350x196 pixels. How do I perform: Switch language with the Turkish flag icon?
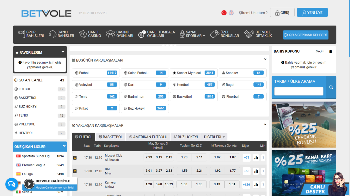point(224,13)
